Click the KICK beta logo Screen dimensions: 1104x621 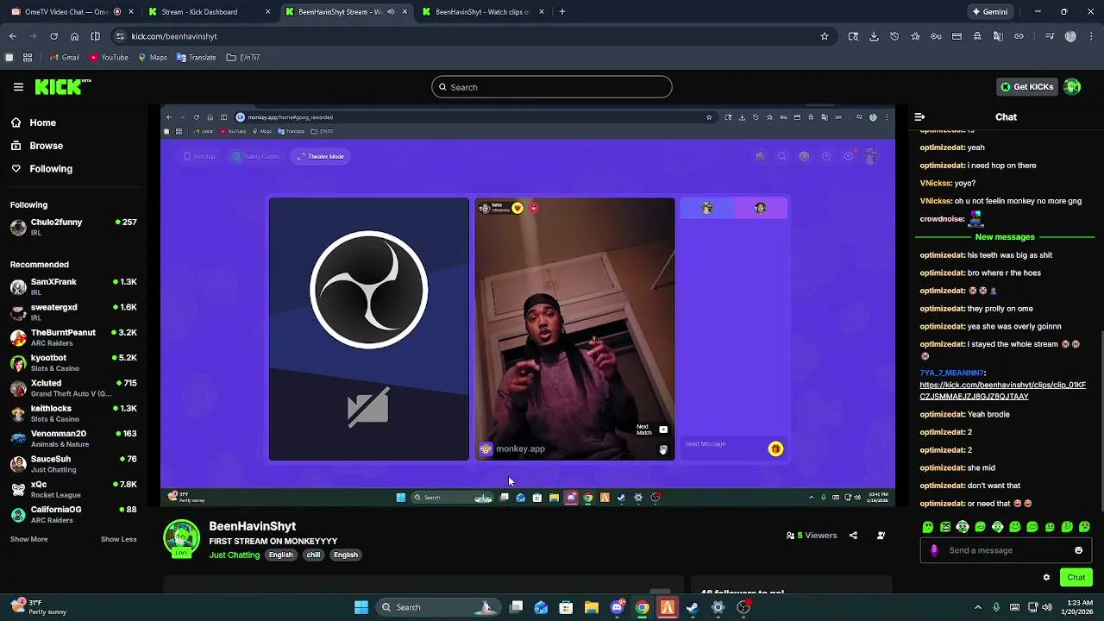[63, 86]
